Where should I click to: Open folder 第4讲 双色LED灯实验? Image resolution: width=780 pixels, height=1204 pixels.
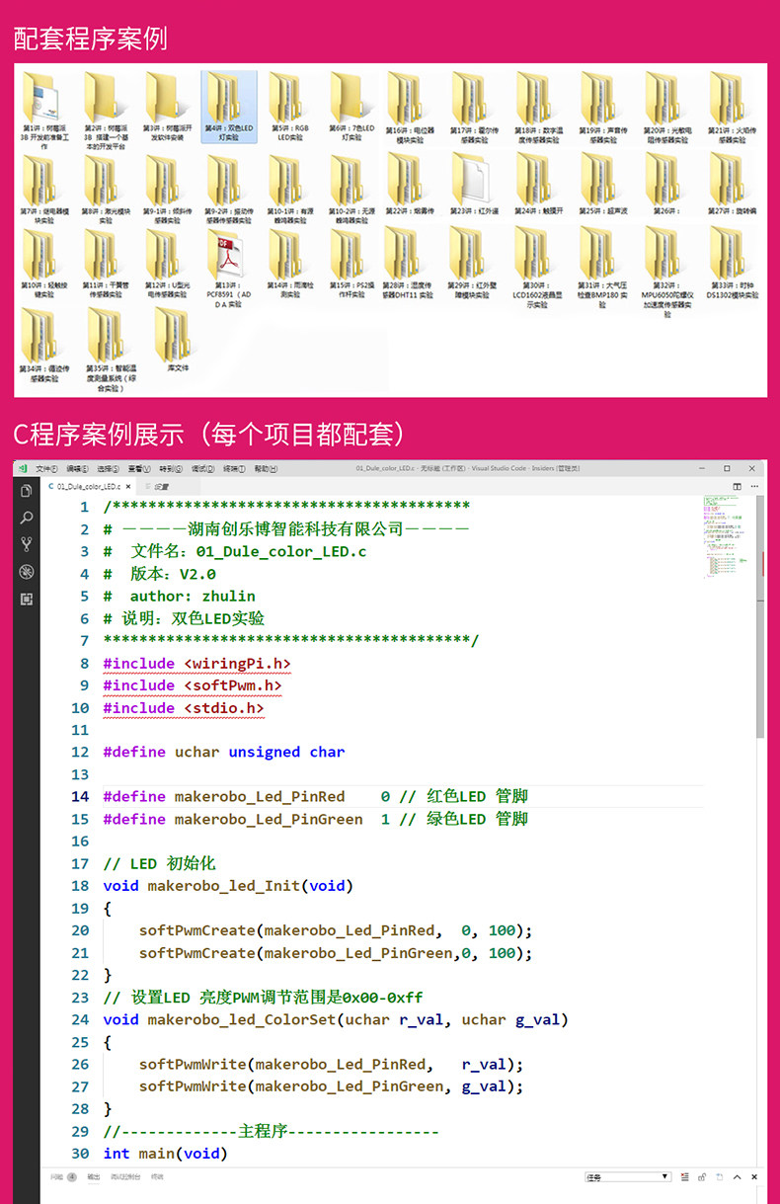[229, 107]
